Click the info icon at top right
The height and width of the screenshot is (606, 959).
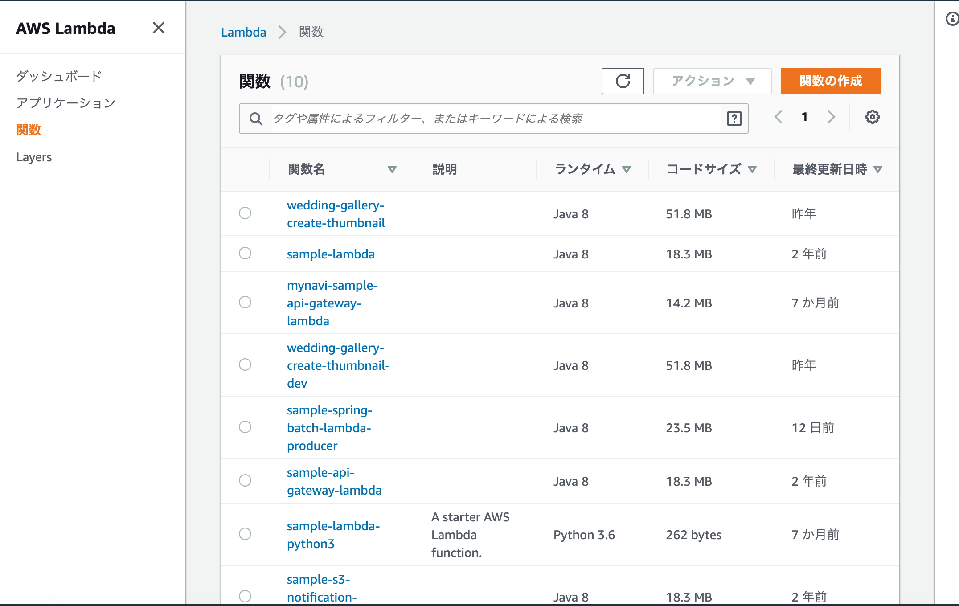(x=952, y=19)
